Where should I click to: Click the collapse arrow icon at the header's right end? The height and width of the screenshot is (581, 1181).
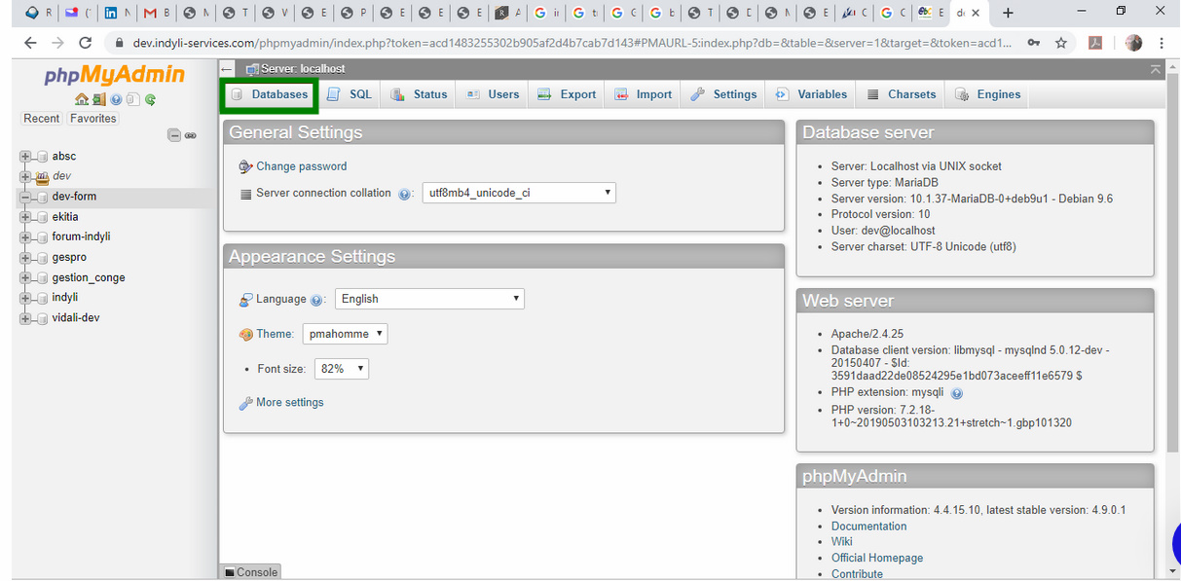[1156, 69]
